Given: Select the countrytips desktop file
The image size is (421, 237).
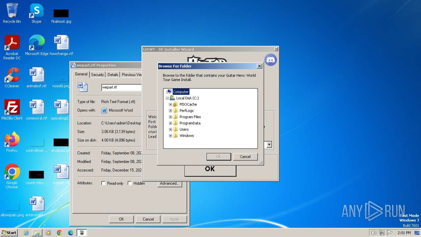Looking at the screenshot, I should (x=36, y=177).
